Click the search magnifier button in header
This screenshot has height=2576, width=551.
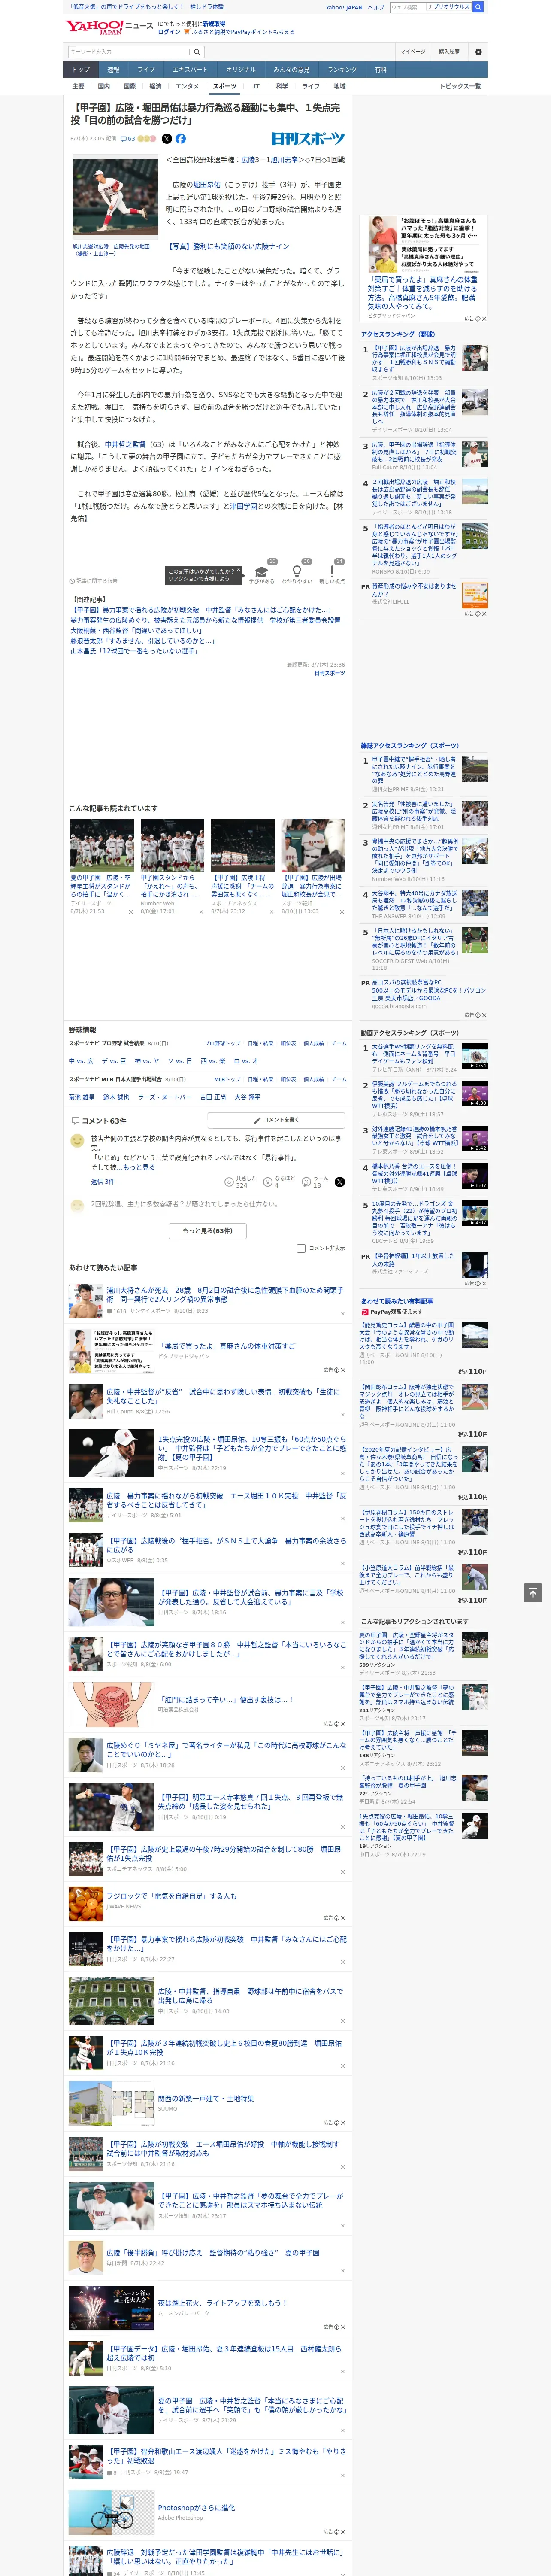[x=197, y=52]
